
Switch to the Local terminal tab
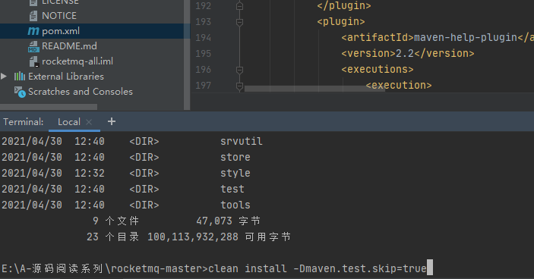click(69, 122)
